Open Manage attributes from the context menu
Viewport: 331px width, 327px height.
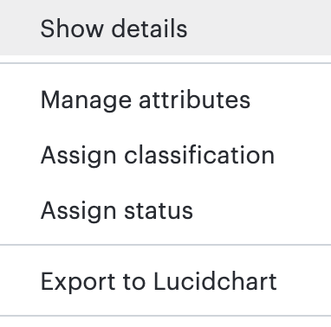(165, 99)
